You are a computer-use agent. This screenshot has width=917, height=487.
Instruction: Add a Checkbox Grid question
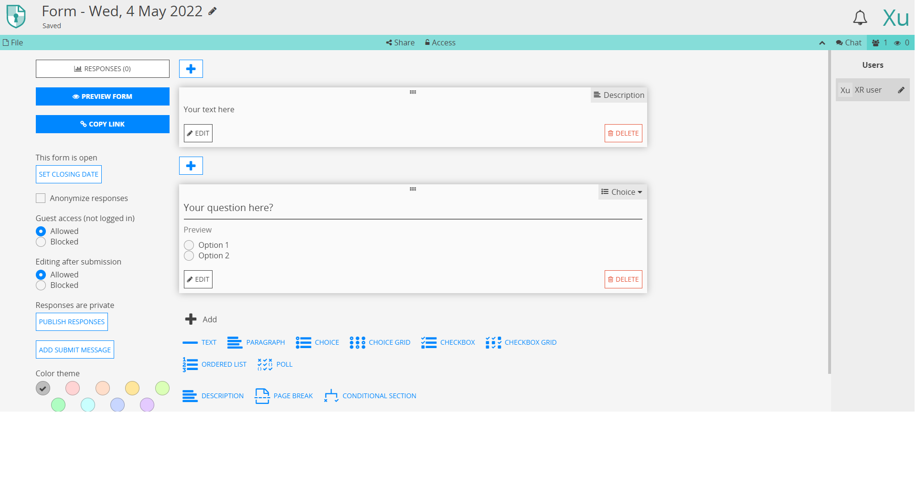pyautogui.click(x=521, y=342)
